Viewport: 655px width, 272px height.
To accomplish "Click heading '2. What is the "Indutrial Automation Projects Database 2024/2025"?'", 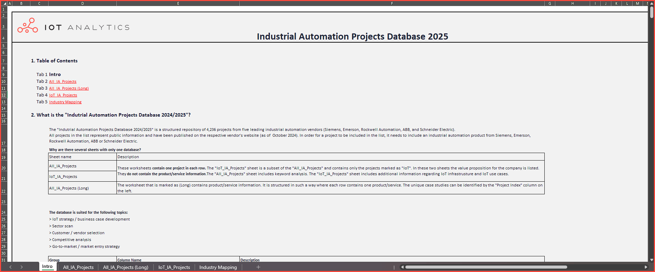I will coord(111,115).
